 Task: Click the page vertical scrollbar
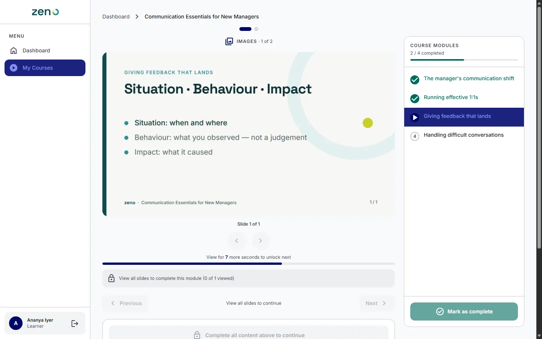click(539, 128)
